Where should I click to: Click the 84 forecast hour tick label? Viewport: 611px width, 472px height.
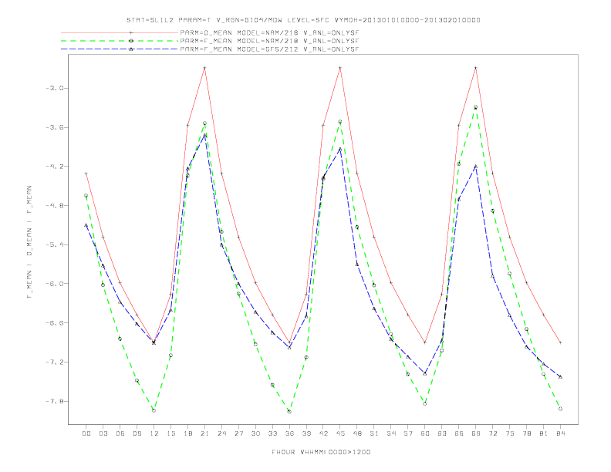point(560,433)
